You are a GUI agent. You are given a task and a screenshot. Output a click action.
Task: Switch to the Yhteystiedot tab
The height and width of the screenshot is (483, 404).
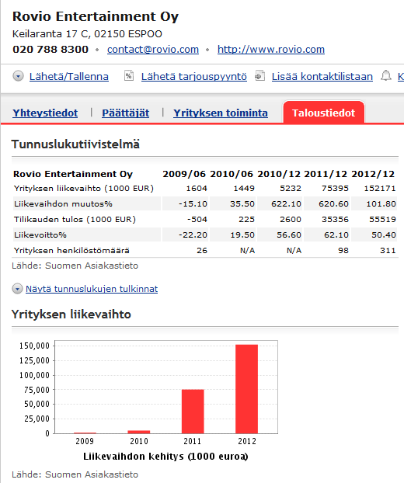(x=45, y=113)
